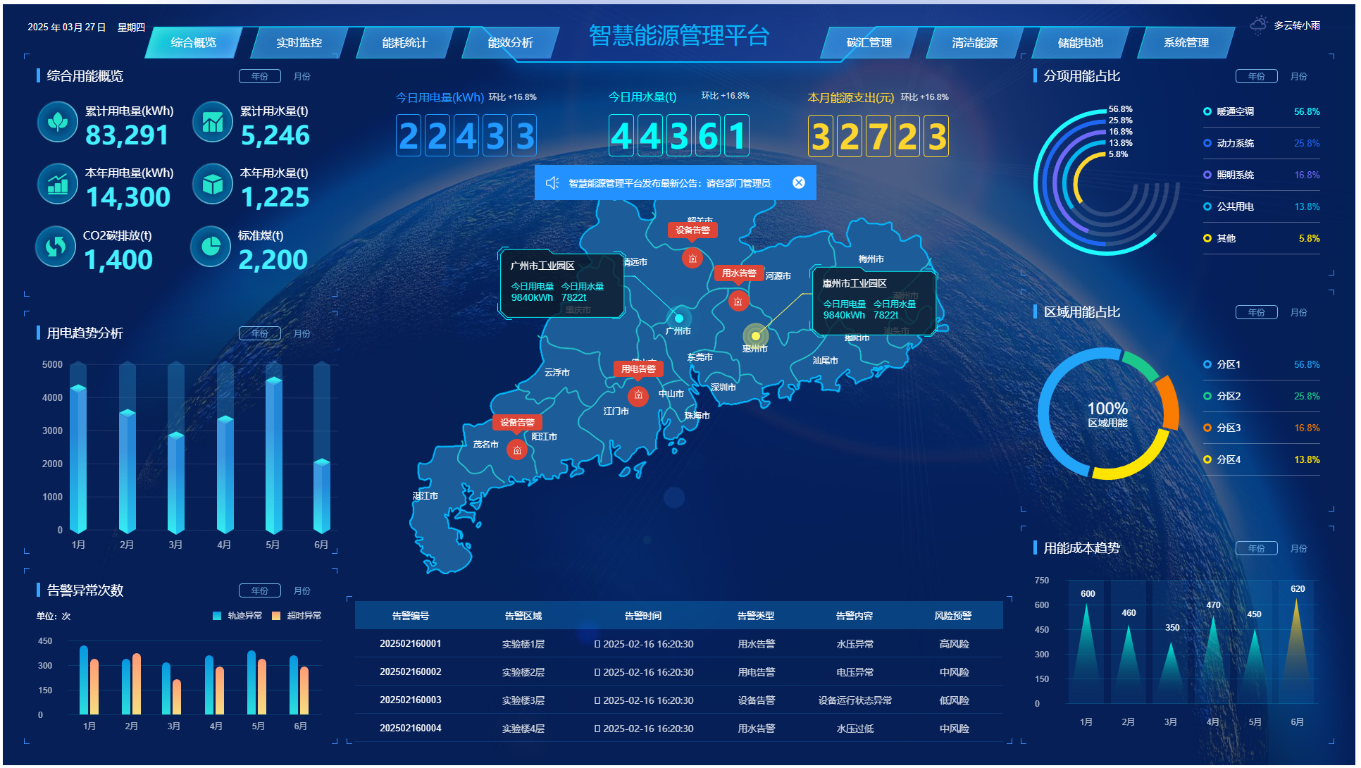Click the recycle icon beside CO2碳排放

[56, 246]
